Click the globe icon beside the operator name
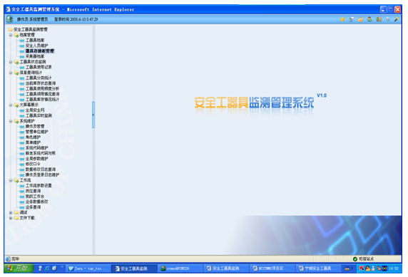408x277 pixels. [x=10, y=19]
